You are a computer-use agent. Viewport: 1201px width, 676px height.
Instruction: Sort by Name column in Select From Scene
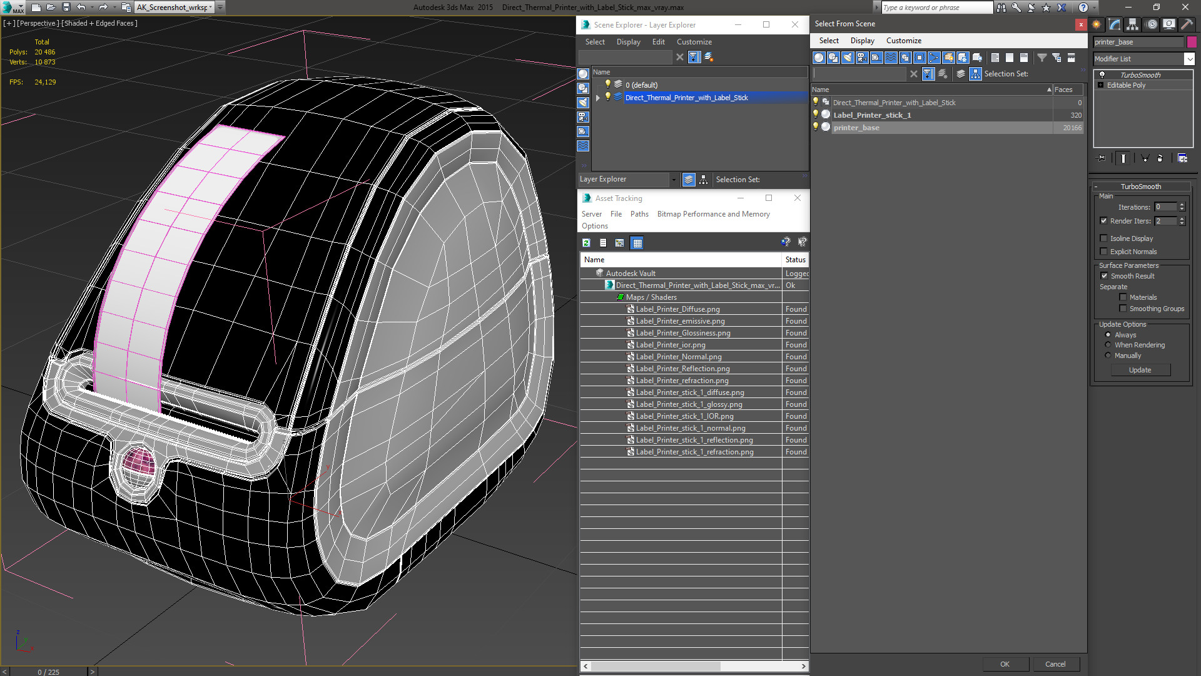point(932,90)
